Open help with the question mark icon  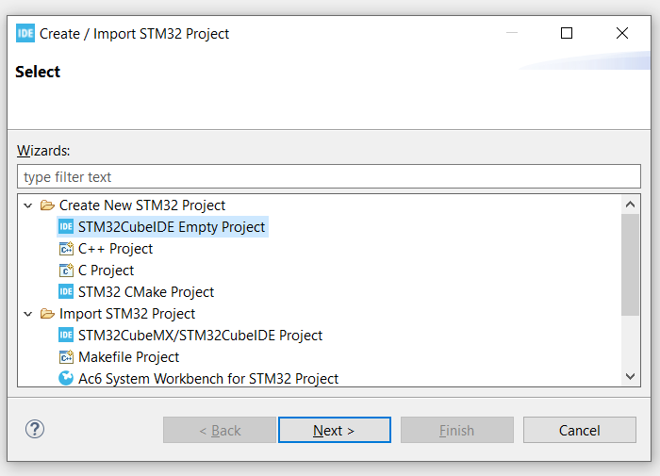pyautogui.click(x=35, y=430)
